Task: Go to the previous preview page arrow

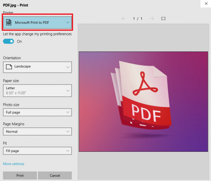Action: [x=123, y=18]
